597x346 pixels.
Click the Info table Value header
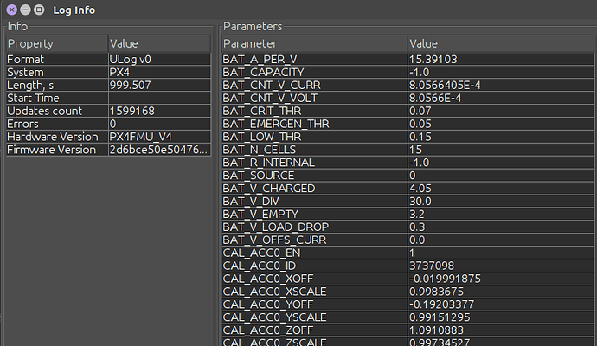(x=159, y=44)
